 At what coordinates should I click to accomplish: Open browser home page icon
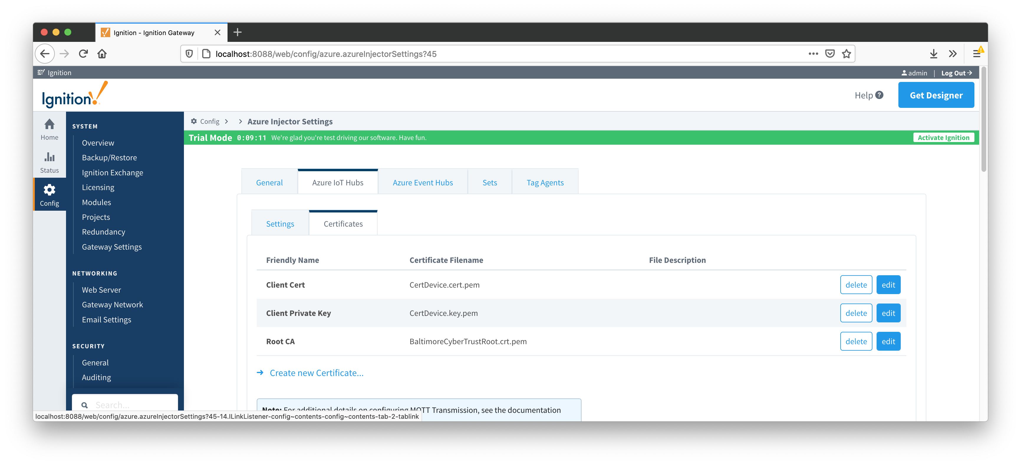pos(102,54)
